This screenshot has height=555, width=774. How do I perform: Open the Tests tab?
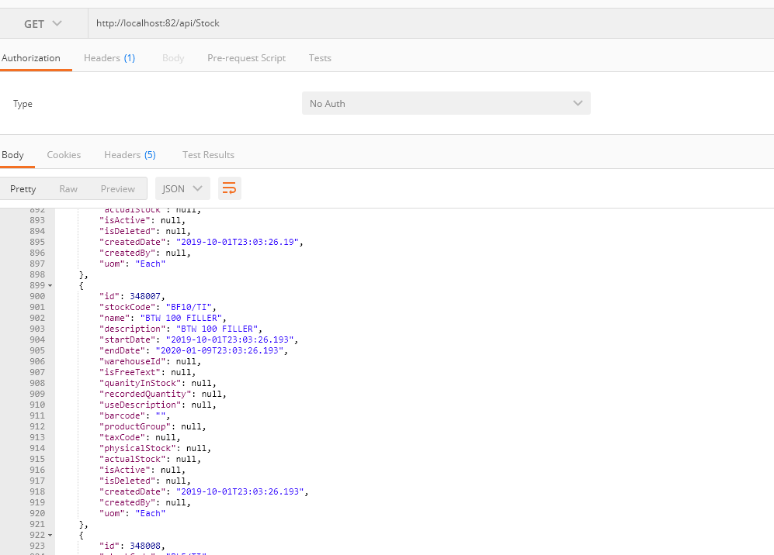pyautogui.click(x=320, y=58)
